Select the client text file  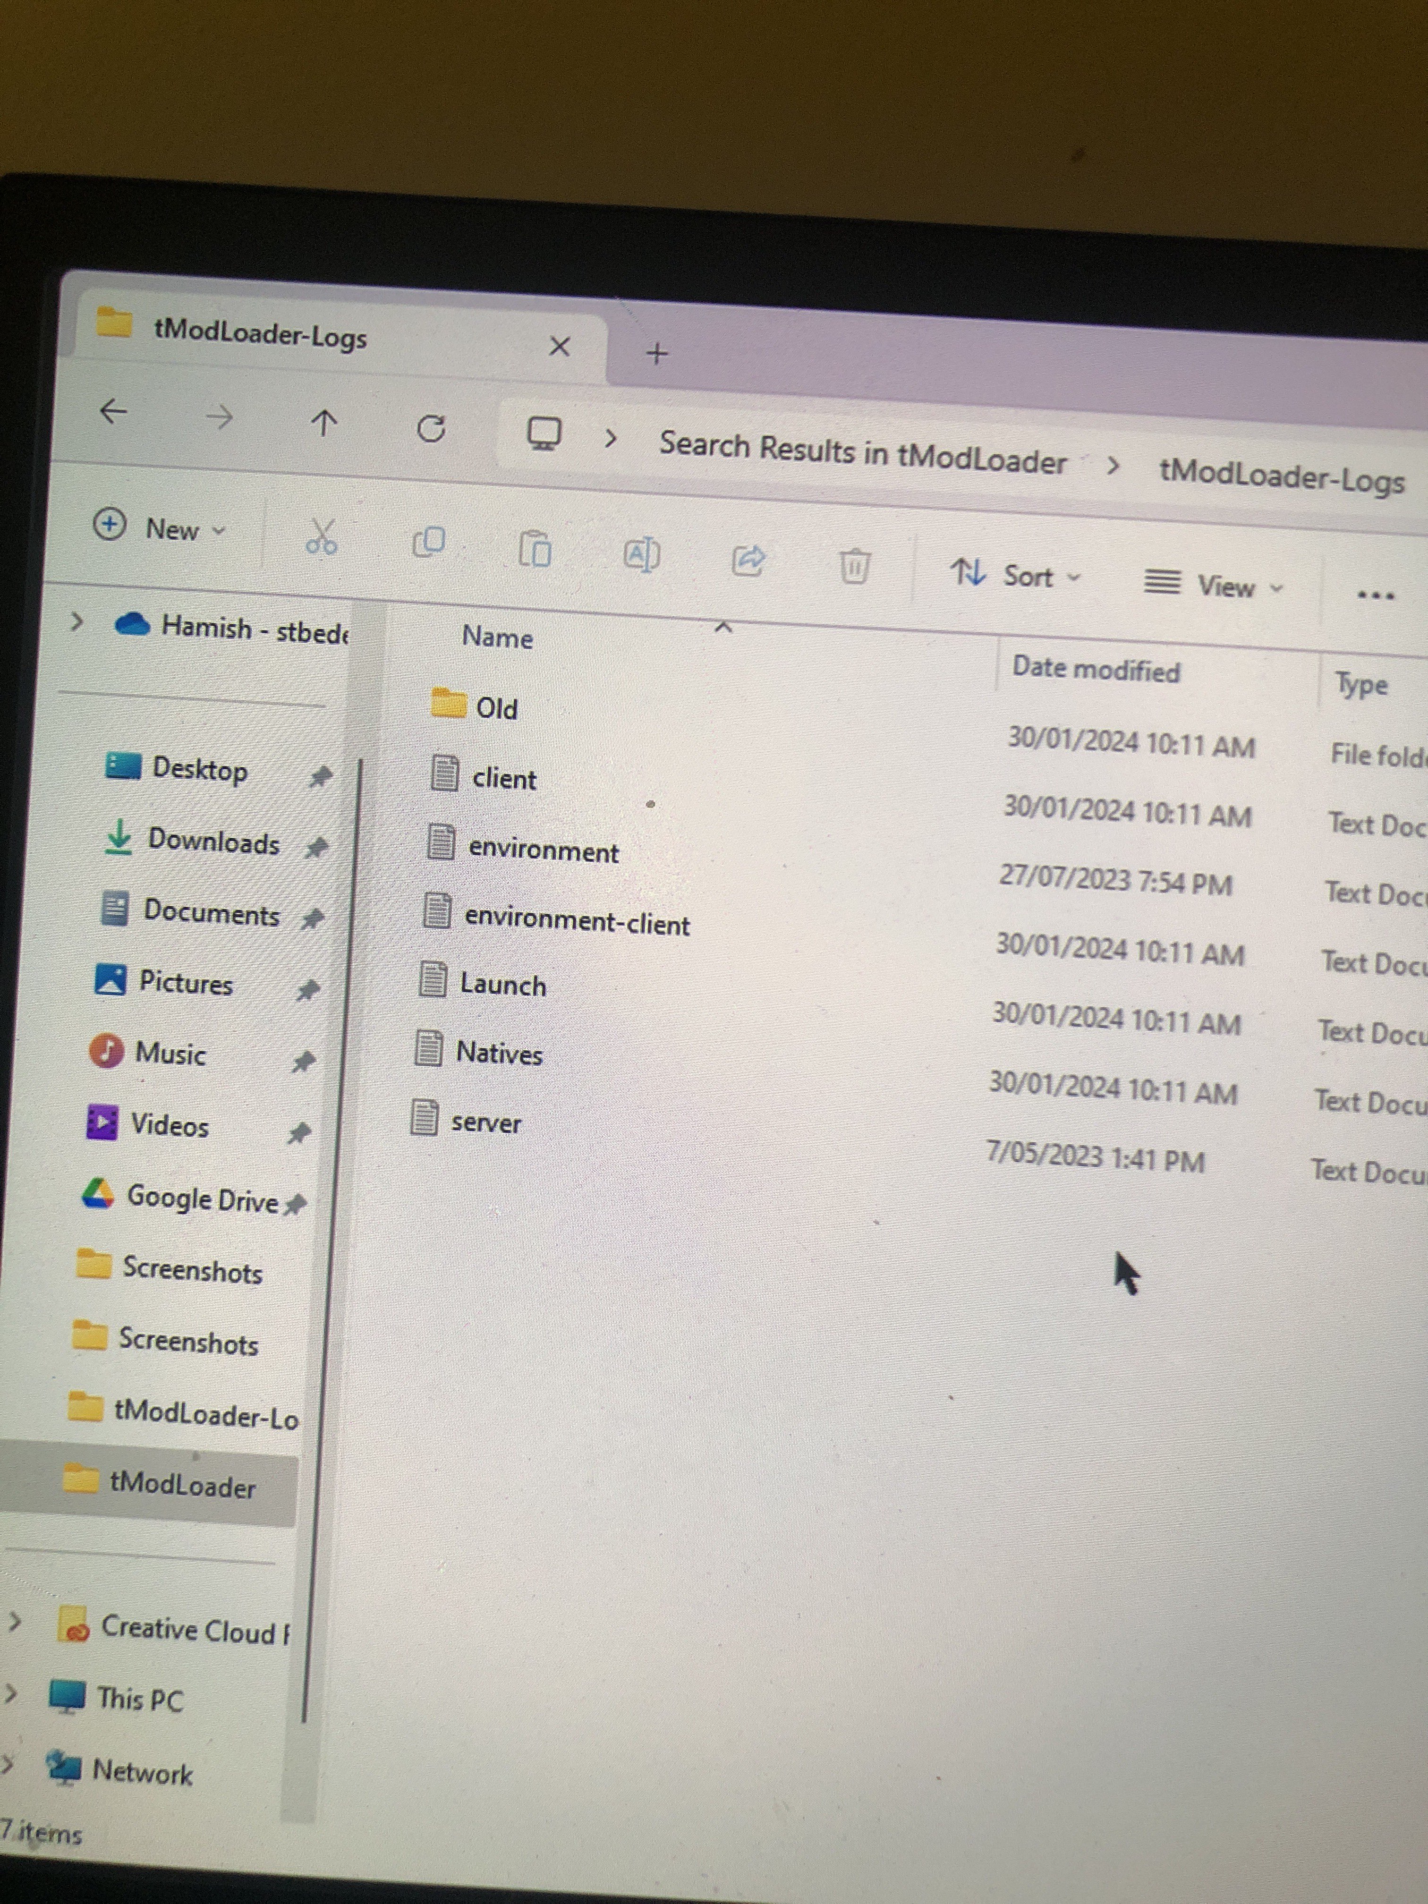(503, 778)
